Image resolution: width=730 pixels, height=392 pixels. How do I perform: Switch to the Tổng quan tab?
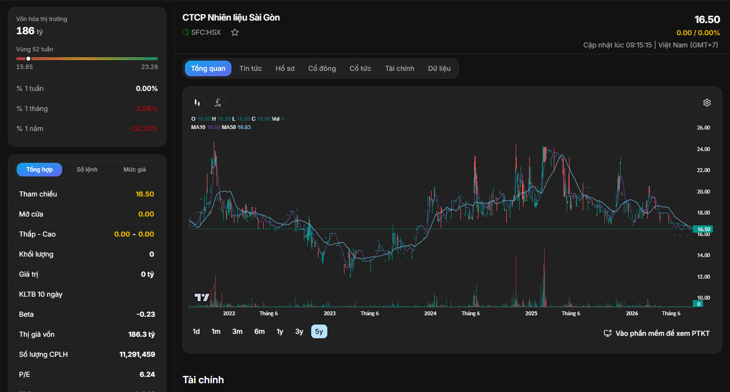pos(208,68)
